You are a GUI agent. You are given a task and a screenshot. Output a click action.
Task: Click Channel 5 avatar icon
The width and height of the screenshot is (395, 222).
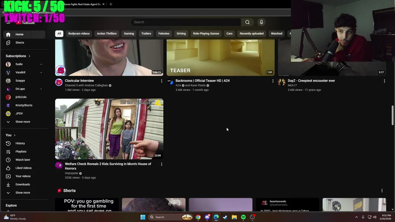click(59, 82)
